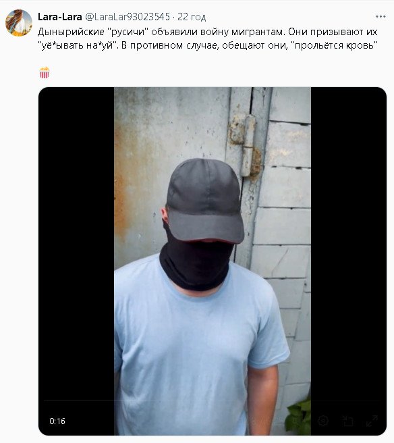Open the @LaraLar93023545 handle link
Viewport: 394px width, 443px height.
[128, 17]
